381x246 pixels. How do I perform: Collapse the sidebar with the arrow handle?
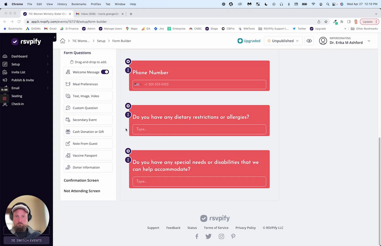55,37
